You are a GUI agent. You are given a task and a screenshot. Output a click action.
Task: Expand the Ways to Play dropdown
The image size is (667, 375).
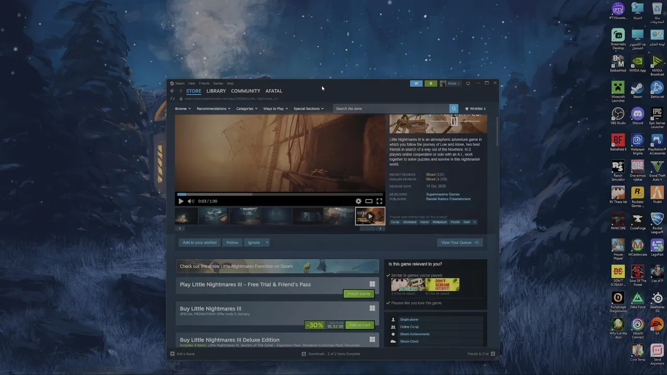(x=275, y=108)
